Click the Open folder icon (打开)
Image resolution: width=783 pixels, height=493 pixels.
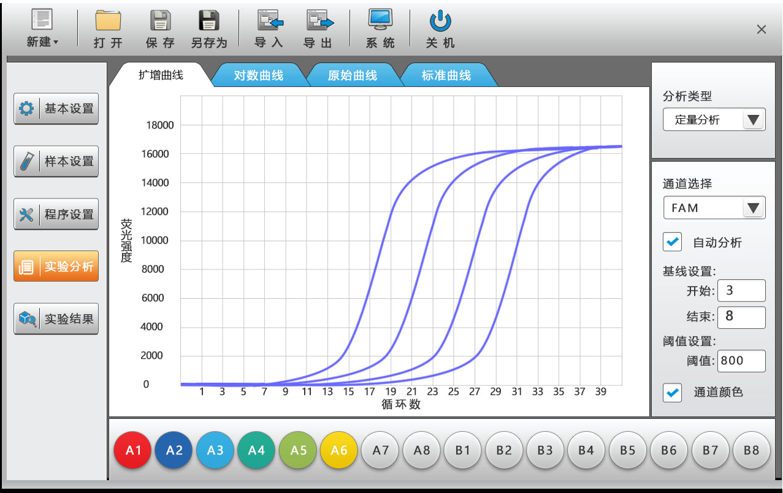pyautogui.click(x=108, y=22)
